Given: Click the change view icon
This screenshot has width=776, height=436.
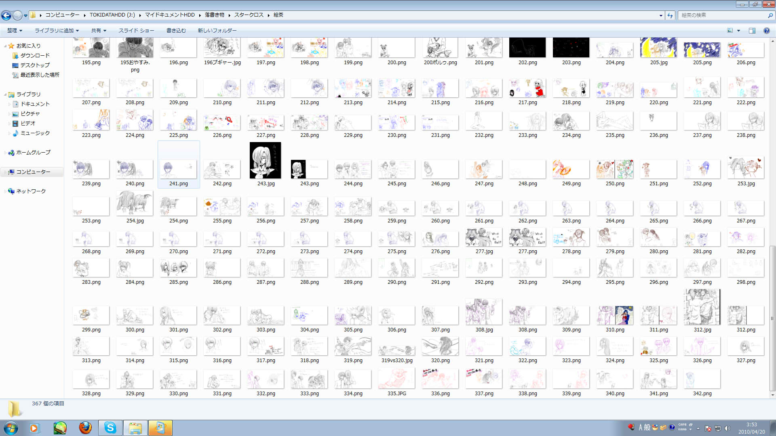Looking at the screenshot, I should (x=730, y=31).
